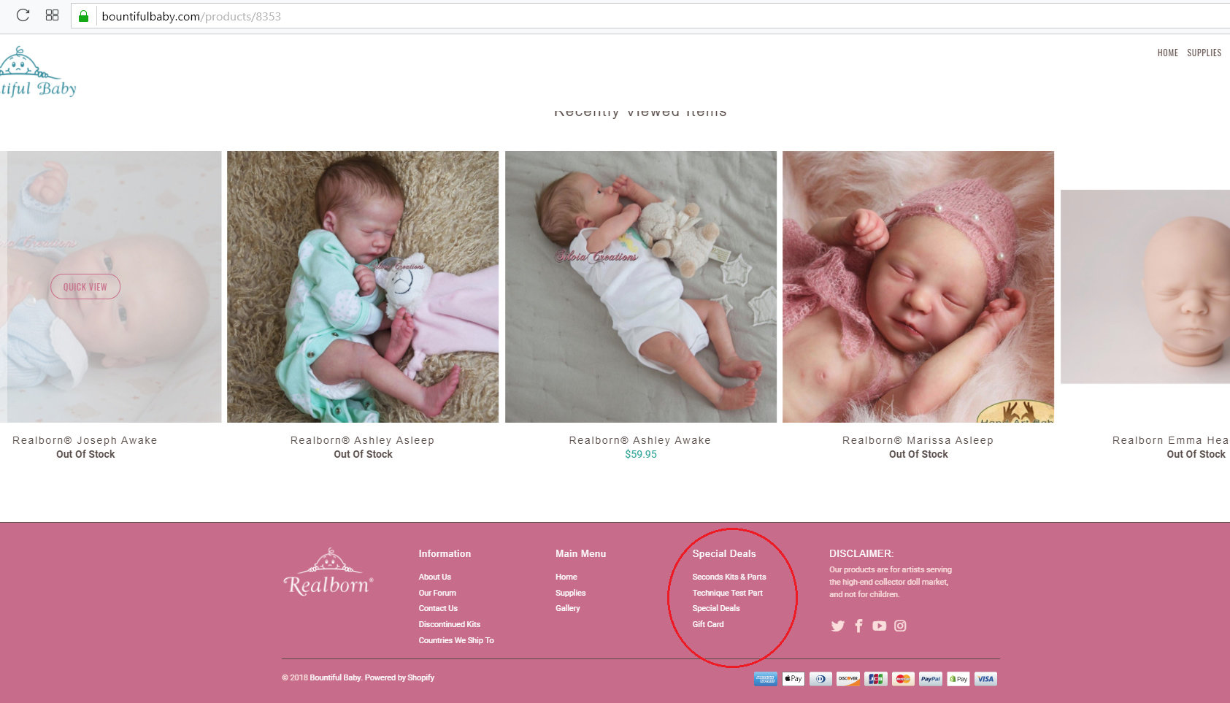Open the Realborn Ashley Awake product image
Image resolution: width=1230 pixels, height=703 pixels.
coord(641,287)
